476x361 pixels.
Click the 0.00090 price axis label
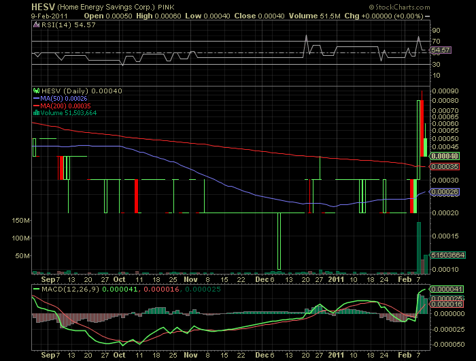pos(445,91)
